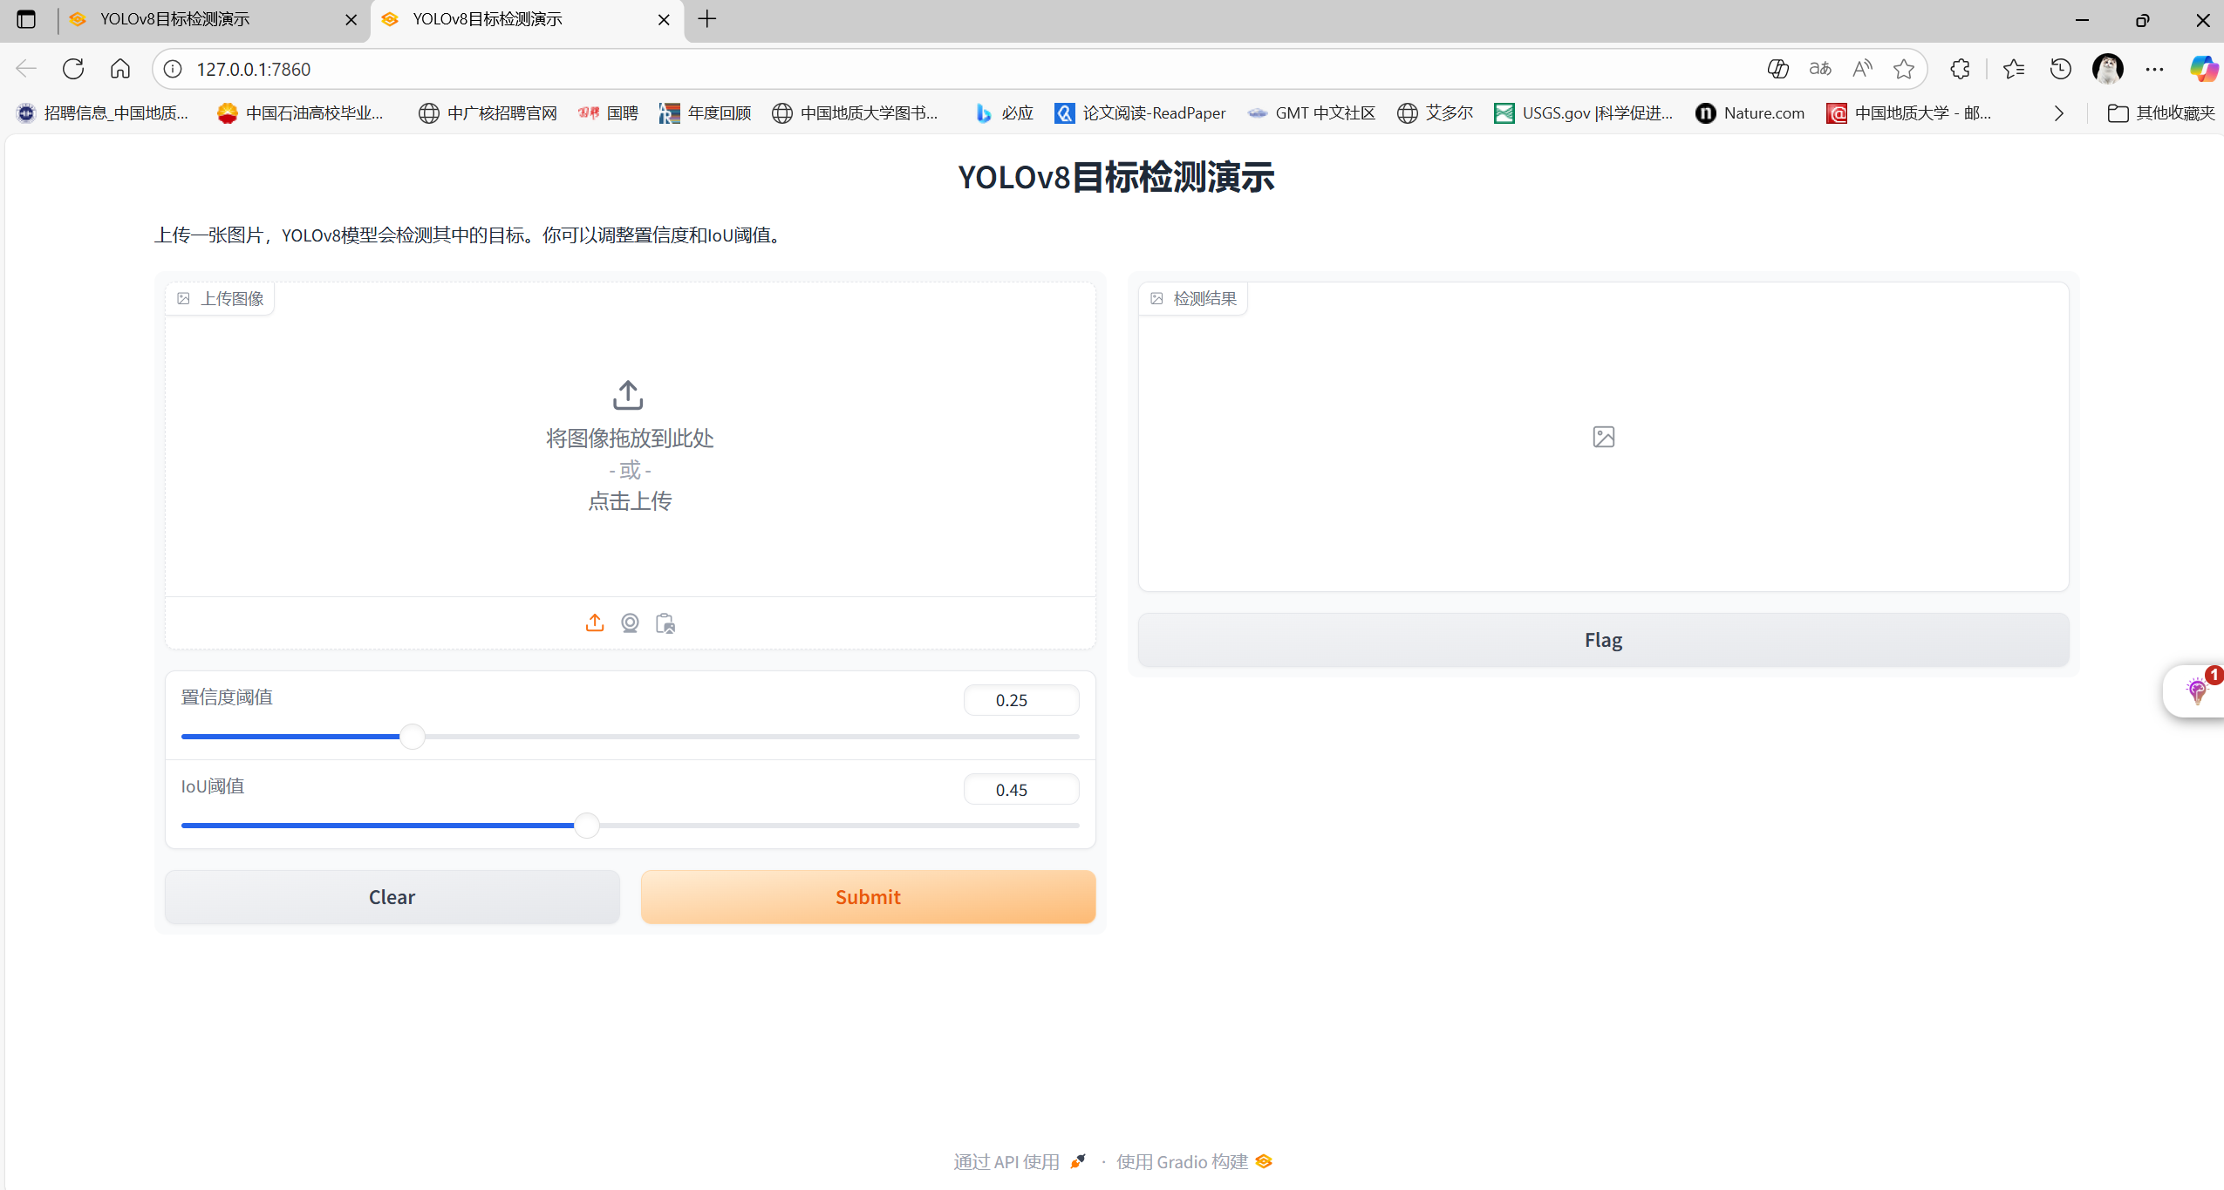
Task: Click the browsing history clock icon
Action: tap(2059, 68)
